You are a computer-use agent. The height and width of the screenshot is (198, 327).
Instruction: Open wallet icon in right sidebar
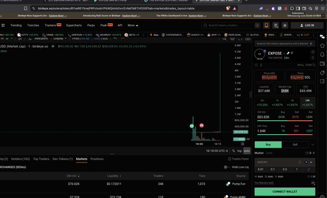[x=322, y=64]
